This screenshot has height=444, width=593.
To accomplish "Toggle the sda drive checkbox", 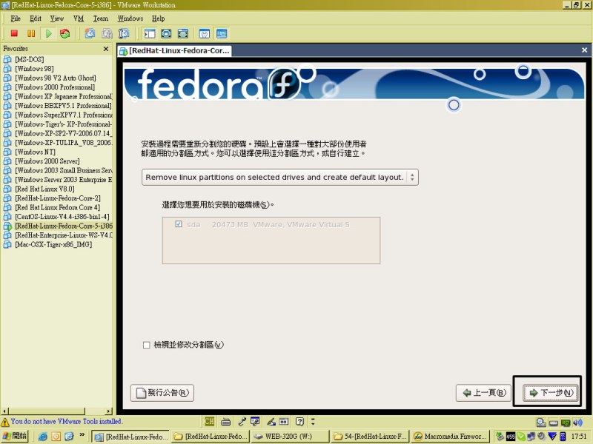I will (179, 224).
